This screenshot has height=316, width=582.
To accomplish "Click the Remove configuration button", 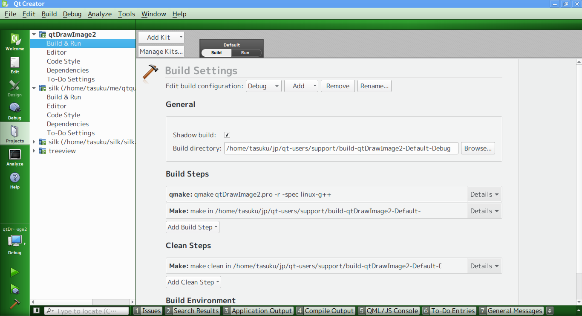I will [338, 86].
